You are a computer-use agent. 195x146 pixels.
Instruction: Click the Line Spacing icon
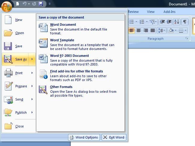(161, 31)
